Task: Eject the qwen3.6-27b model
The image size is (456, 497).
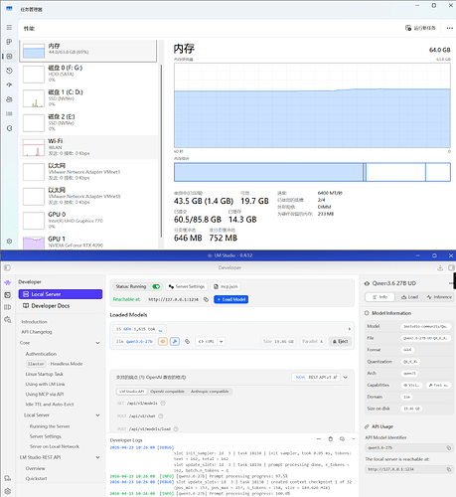Action: 340,341
